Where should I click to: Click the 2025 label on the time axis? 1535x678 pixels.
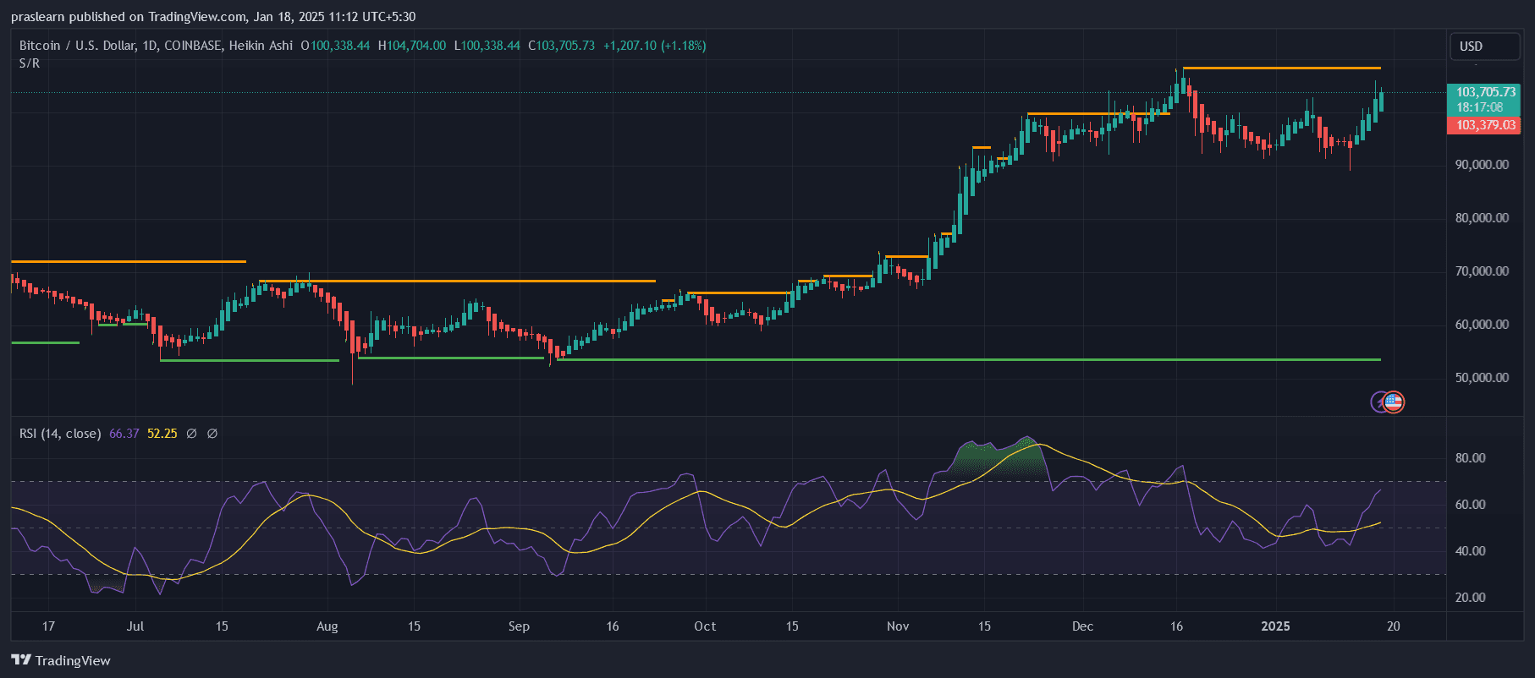coord(1275,626)
